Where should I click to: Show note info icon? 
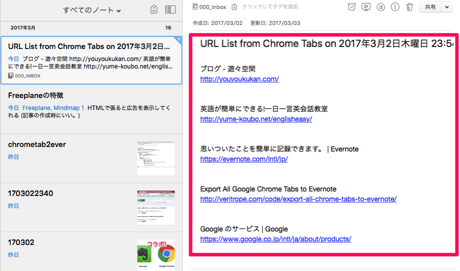click(x=395, y=6)
